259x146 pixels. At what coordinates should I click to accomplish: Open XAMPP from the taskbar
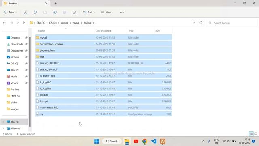click(163, 141)
